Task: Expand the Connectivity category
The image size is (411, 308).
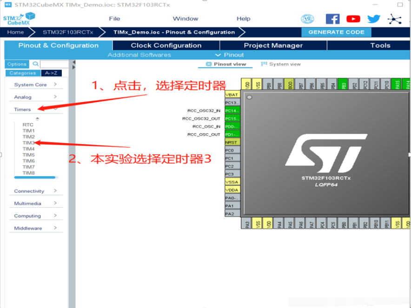Action: (x=35, y=191)
